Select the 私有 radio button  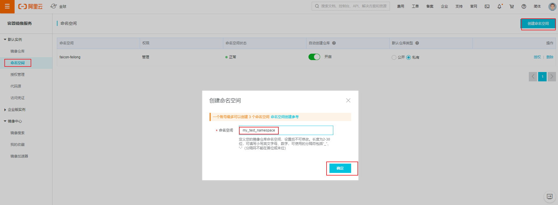click(x=409, y=57)
